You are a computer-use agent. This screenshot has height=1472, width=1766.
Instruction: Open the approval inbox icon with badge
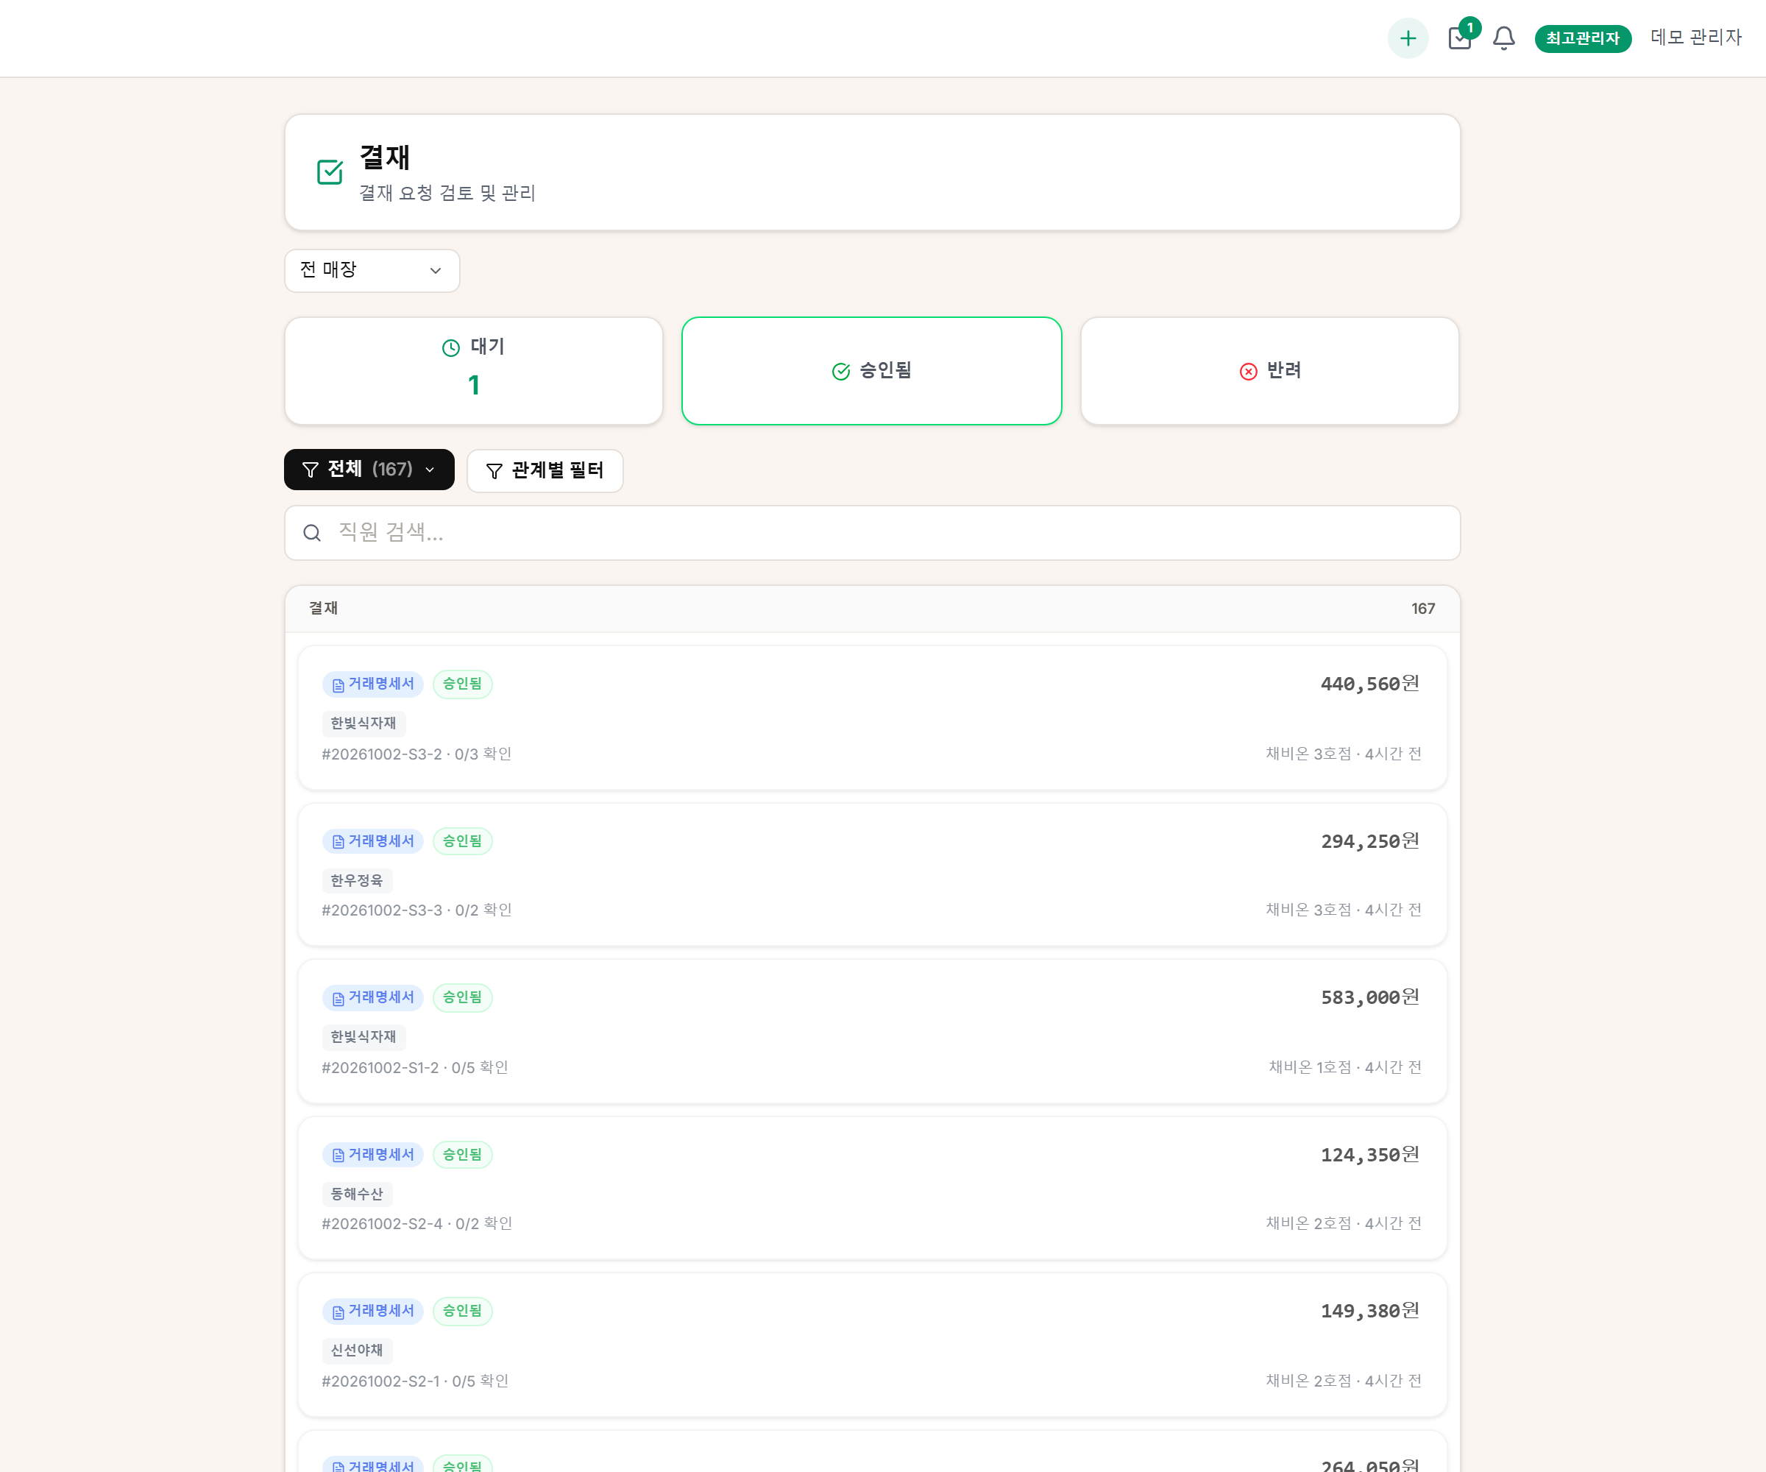1461,37
